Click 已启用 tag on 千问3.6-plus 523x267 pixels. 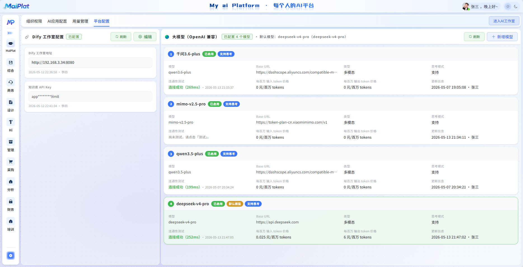209,54
